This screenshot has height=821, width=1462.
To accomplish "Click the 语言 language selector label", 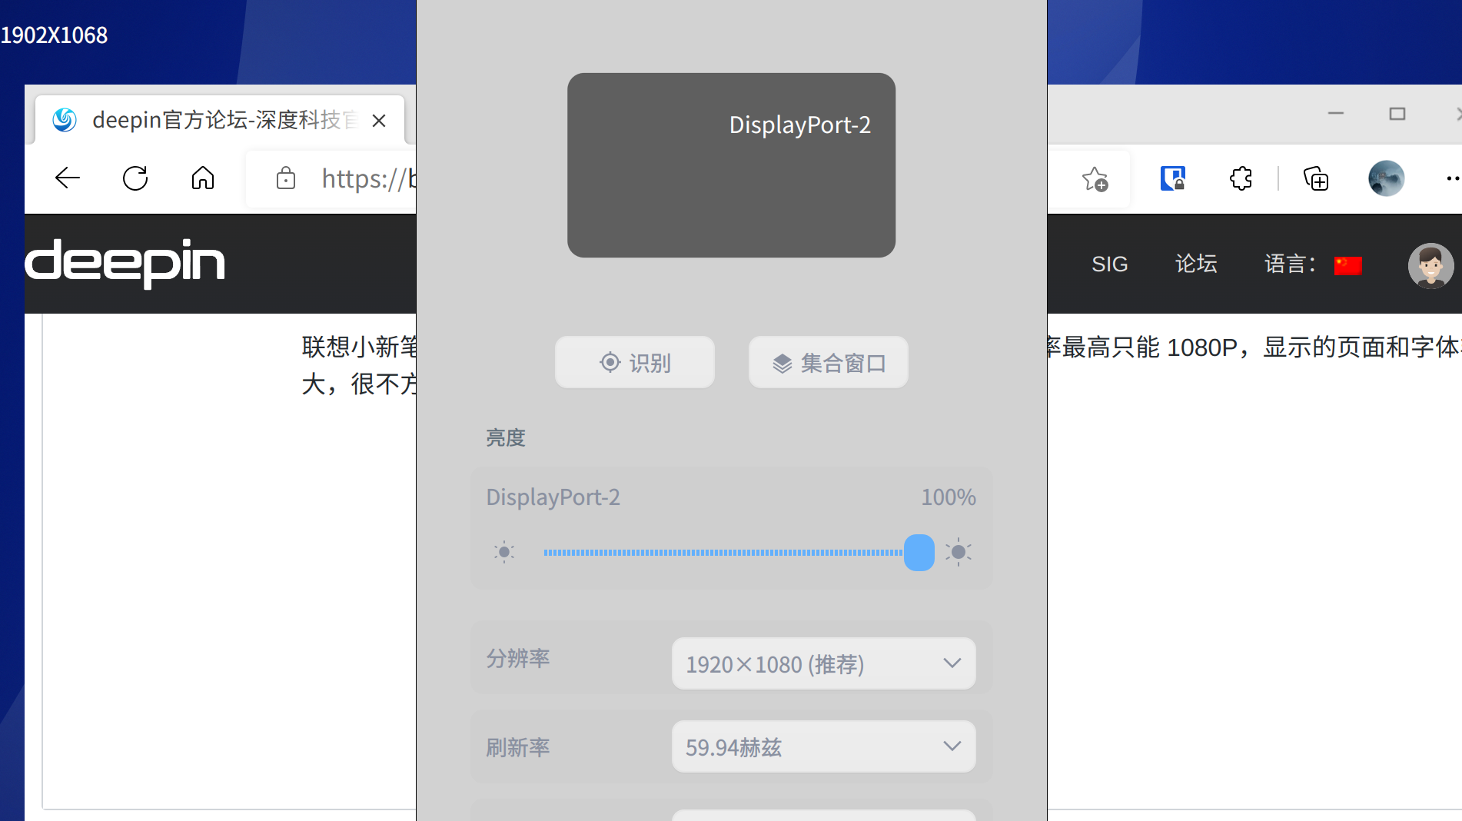I will pos(1290,264).
